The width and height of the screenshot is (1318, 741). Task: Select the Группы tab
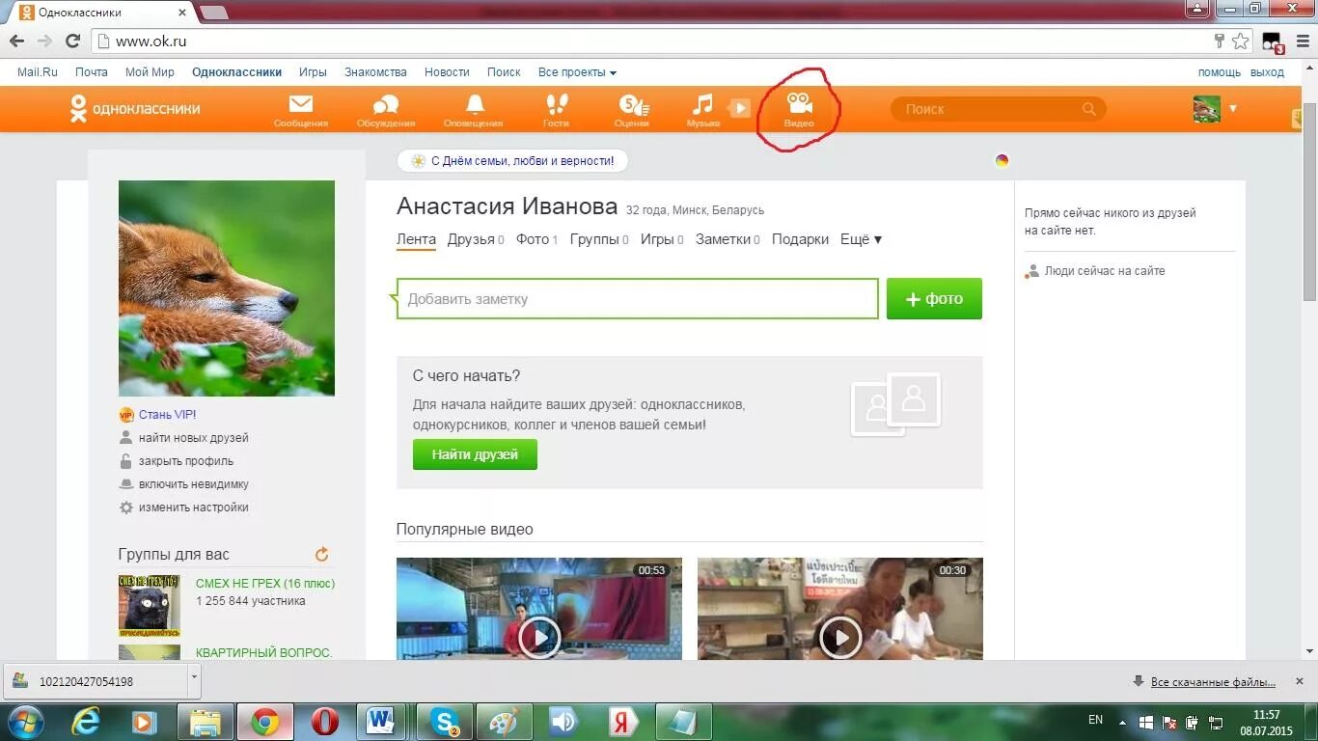pos(599,239)
